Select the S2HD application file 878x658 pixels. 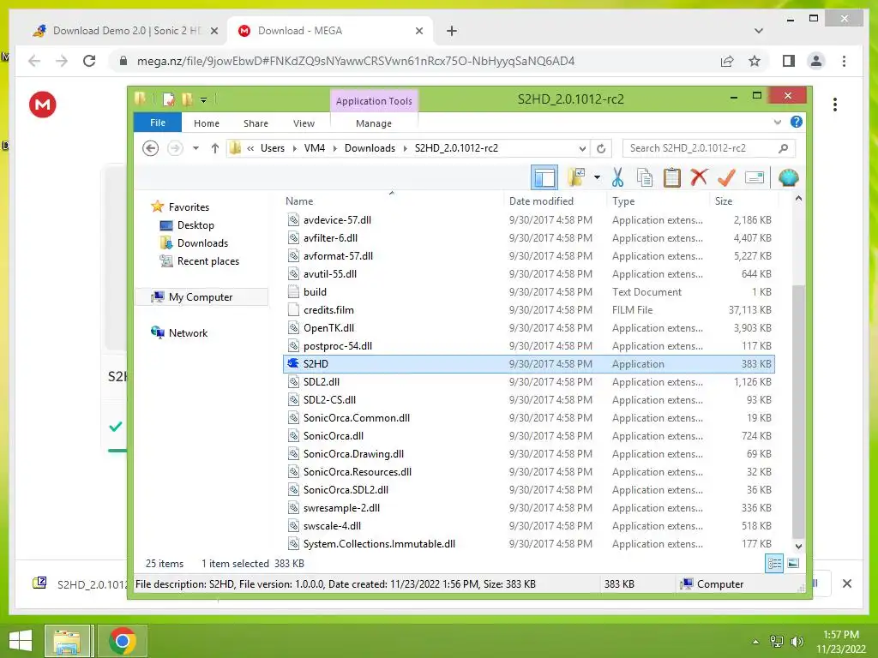pyautogui.click(x=528, y=363)
